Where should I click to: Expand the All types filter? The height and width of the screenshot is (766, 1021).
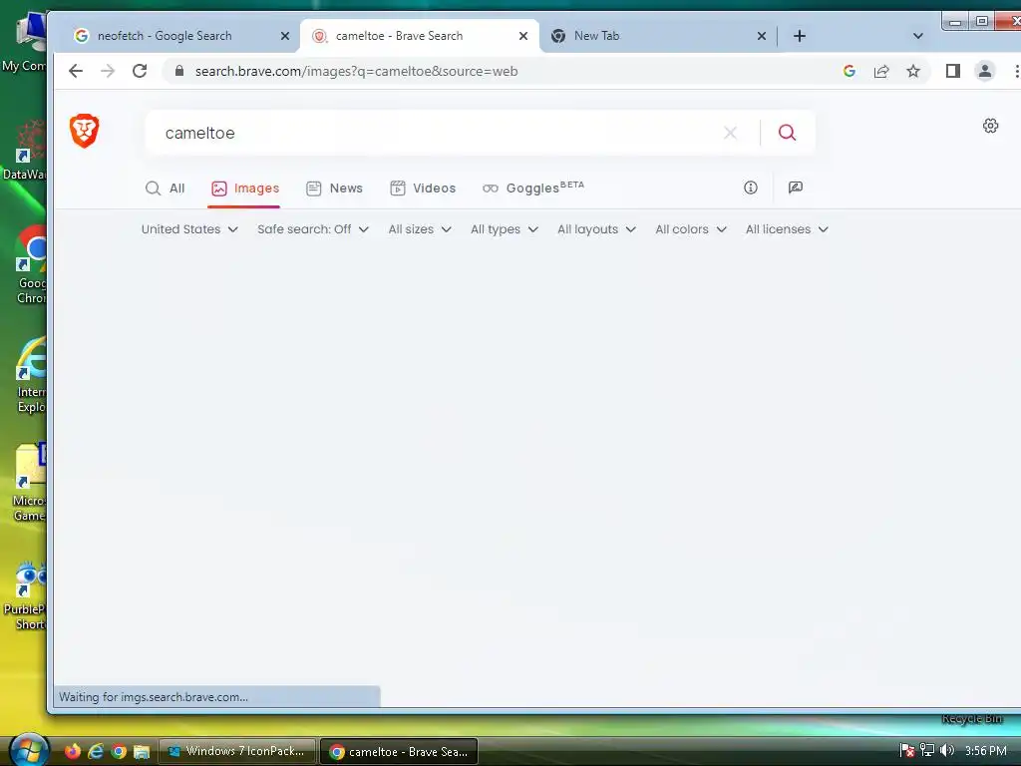point(504,229)
